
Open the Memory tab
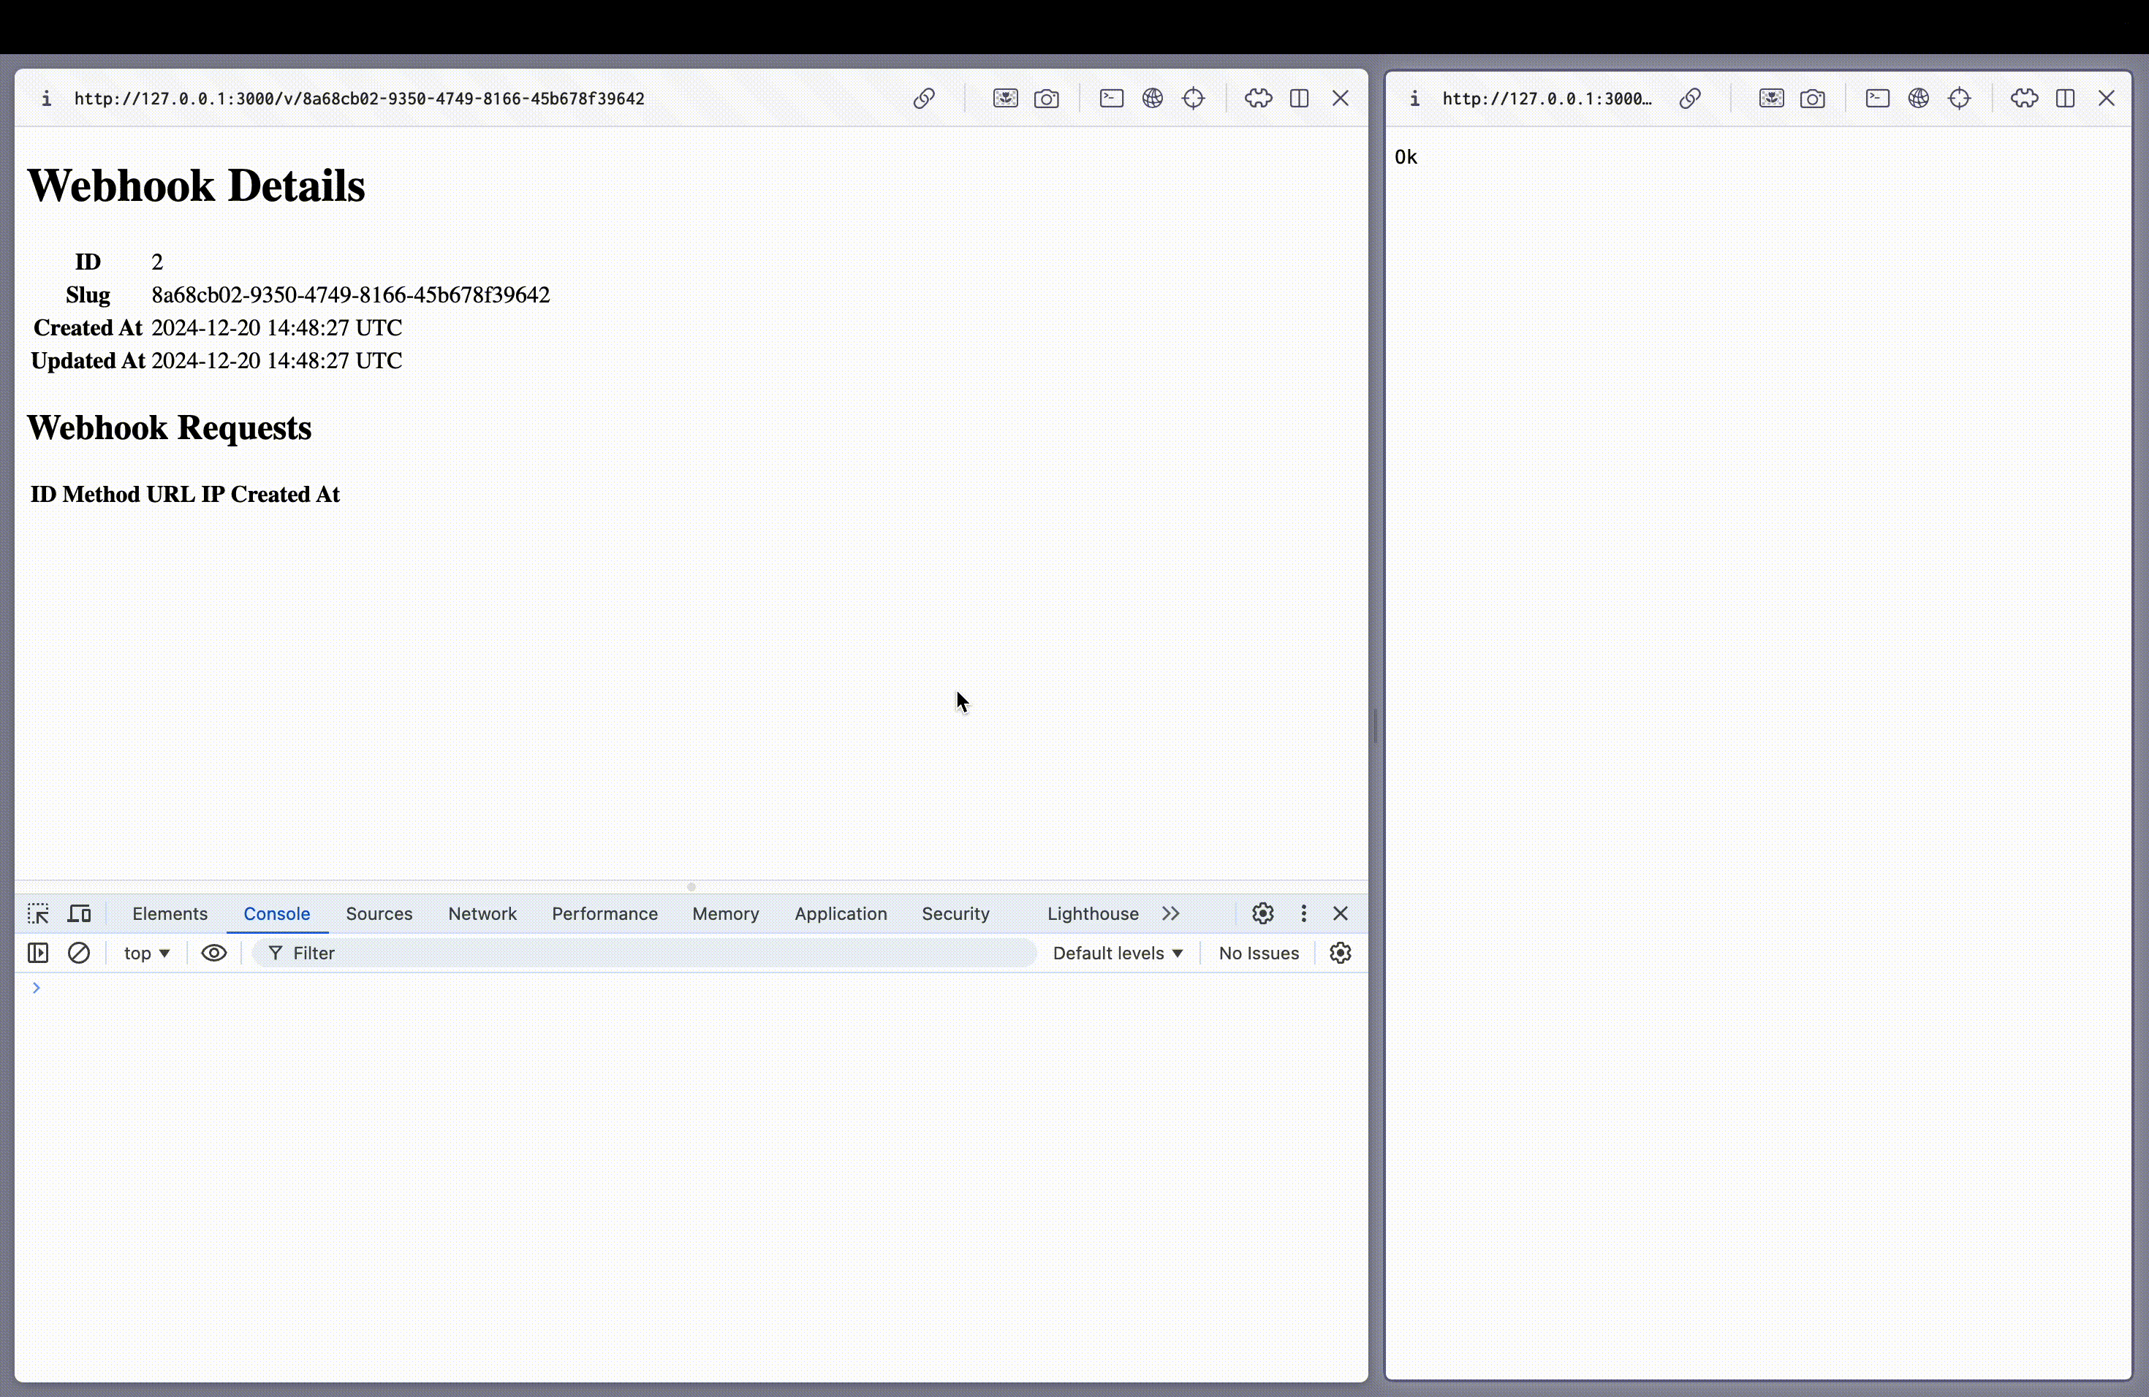726,913
